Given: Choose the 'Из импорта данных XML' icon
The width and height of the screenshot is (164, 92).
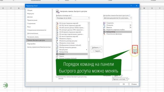Looking at the screenshot, I should tap(57, 30).
